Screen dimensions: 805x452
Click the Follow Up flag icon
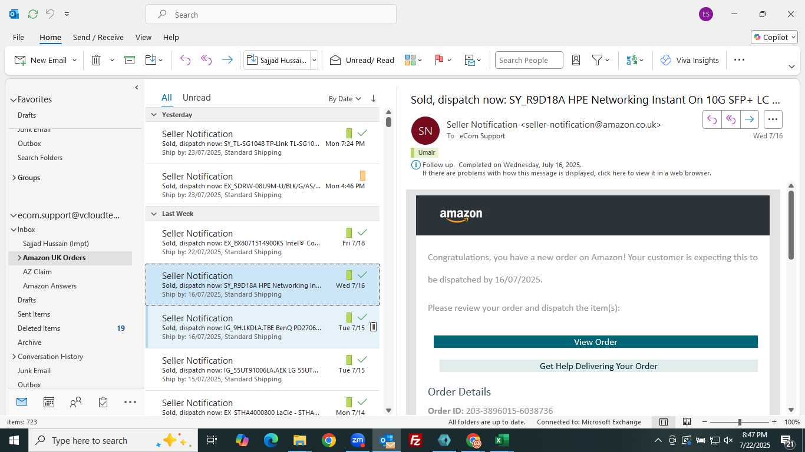tap(439, 60)
